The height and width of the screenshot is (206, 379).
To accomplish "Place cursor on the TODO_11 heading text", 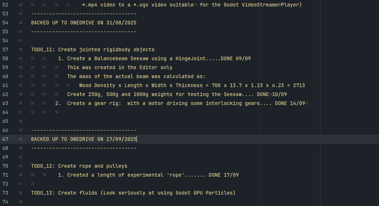I will click(92, 49).
